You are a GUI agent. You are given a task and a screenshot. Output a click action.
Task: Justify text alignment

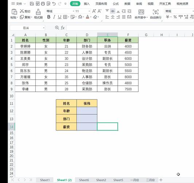[124, 17]
